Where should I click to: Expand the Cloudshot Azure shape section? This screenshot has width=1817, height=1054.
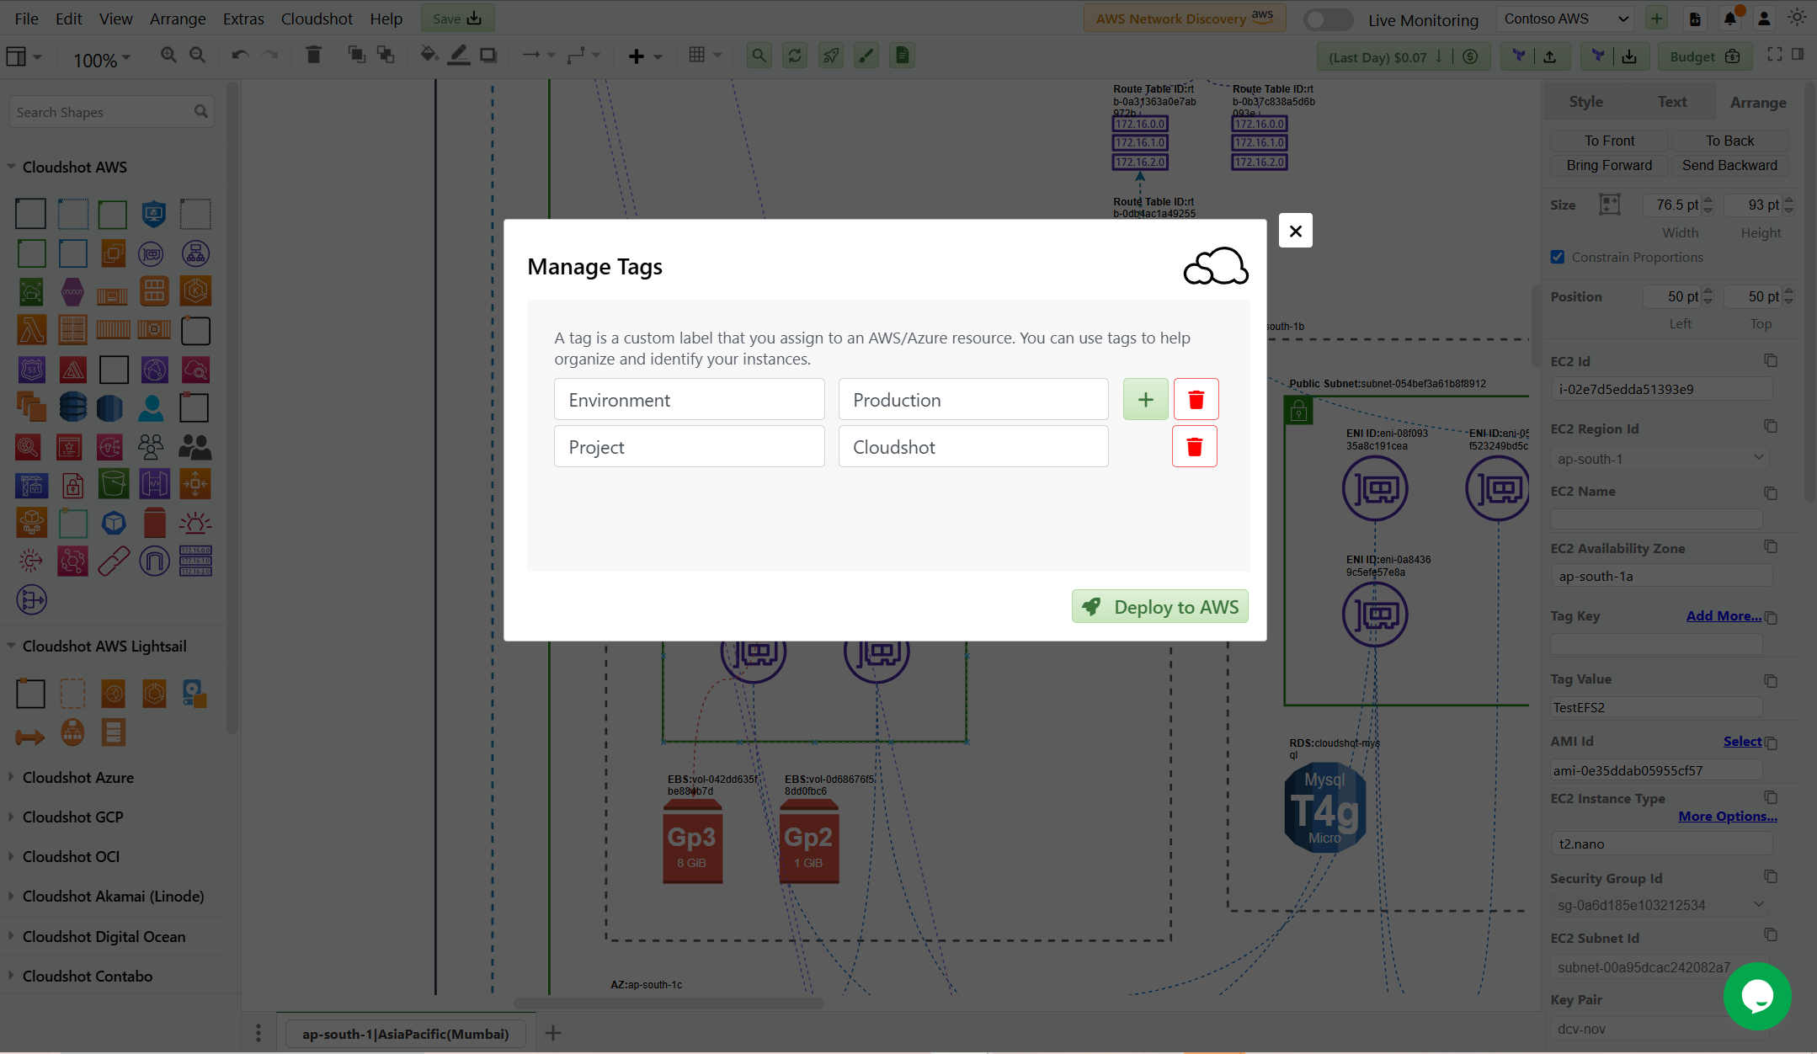tap(79, 777)
